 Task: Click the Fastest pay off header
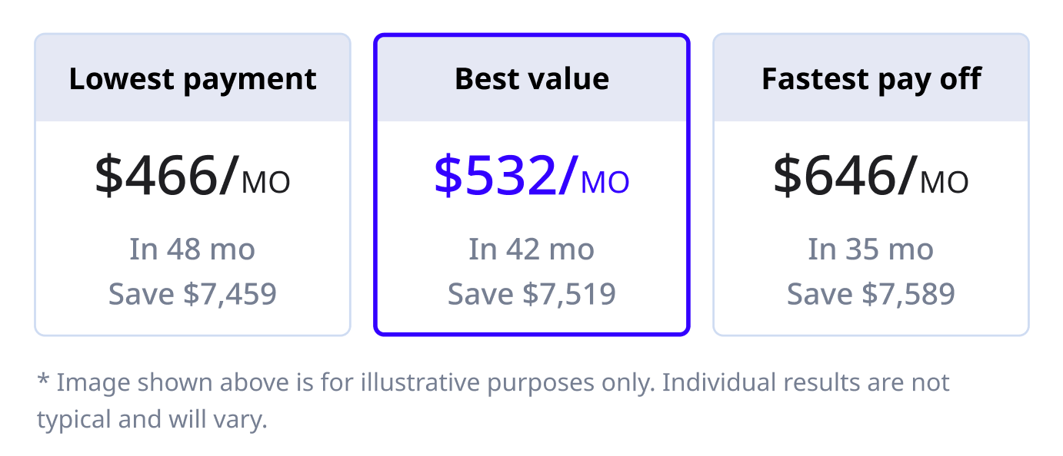[871, 78]
